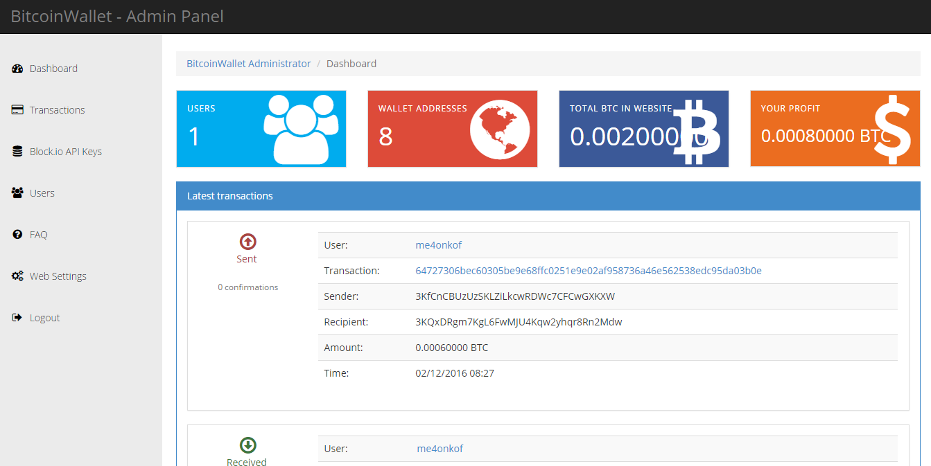This screenshot has height=466, width=931.
Task: Click the Dashboard breadcrumb text
Action: pyautogui.click(x=351, y=64)
